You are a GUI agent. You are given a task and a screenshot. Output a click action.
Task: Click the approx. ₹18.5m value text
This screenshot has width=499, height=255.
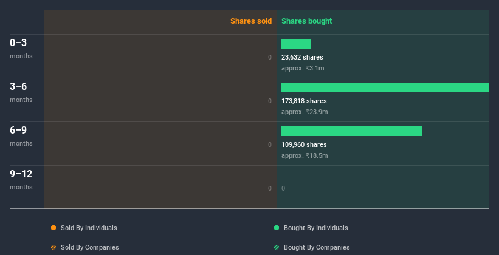[x=305, y=155]
